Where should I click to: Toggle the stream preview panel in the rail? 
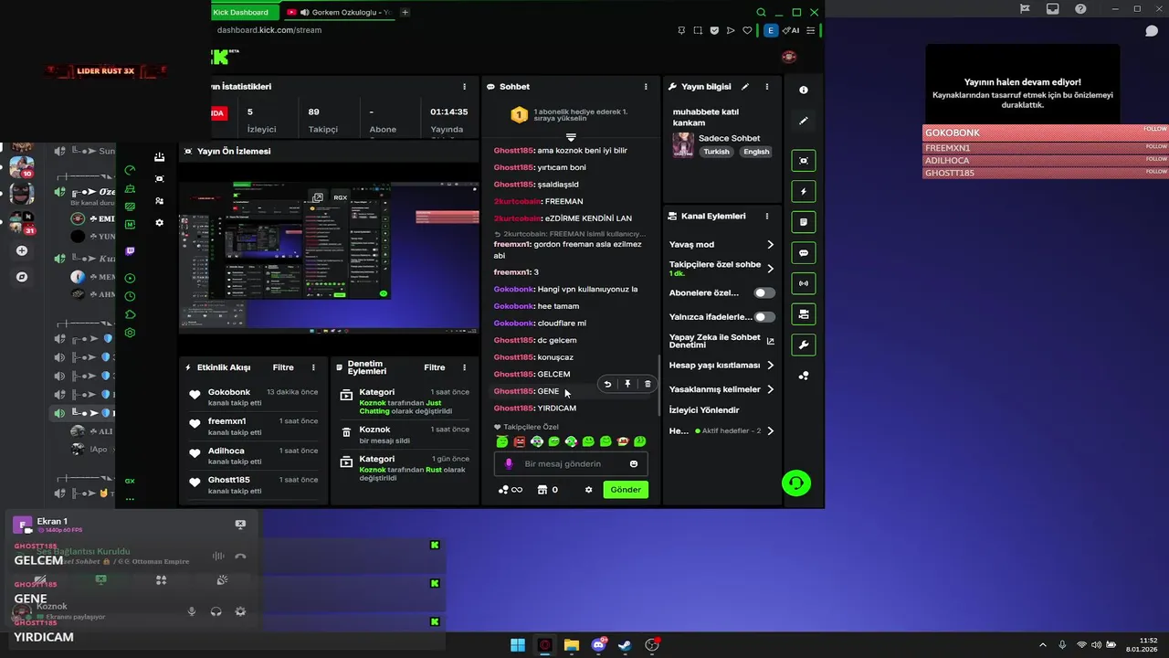click(x=804, y=161)
